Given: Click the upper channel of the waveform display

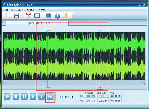Looking at the screenshot, I should [74, 44].
